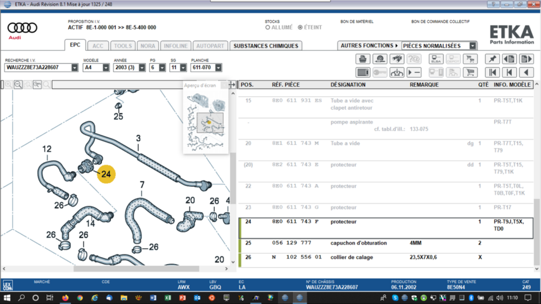Open Firefox from the taskbar
Image resolution: width=541 pixels, height=304 pixels.
click(65, 298)
